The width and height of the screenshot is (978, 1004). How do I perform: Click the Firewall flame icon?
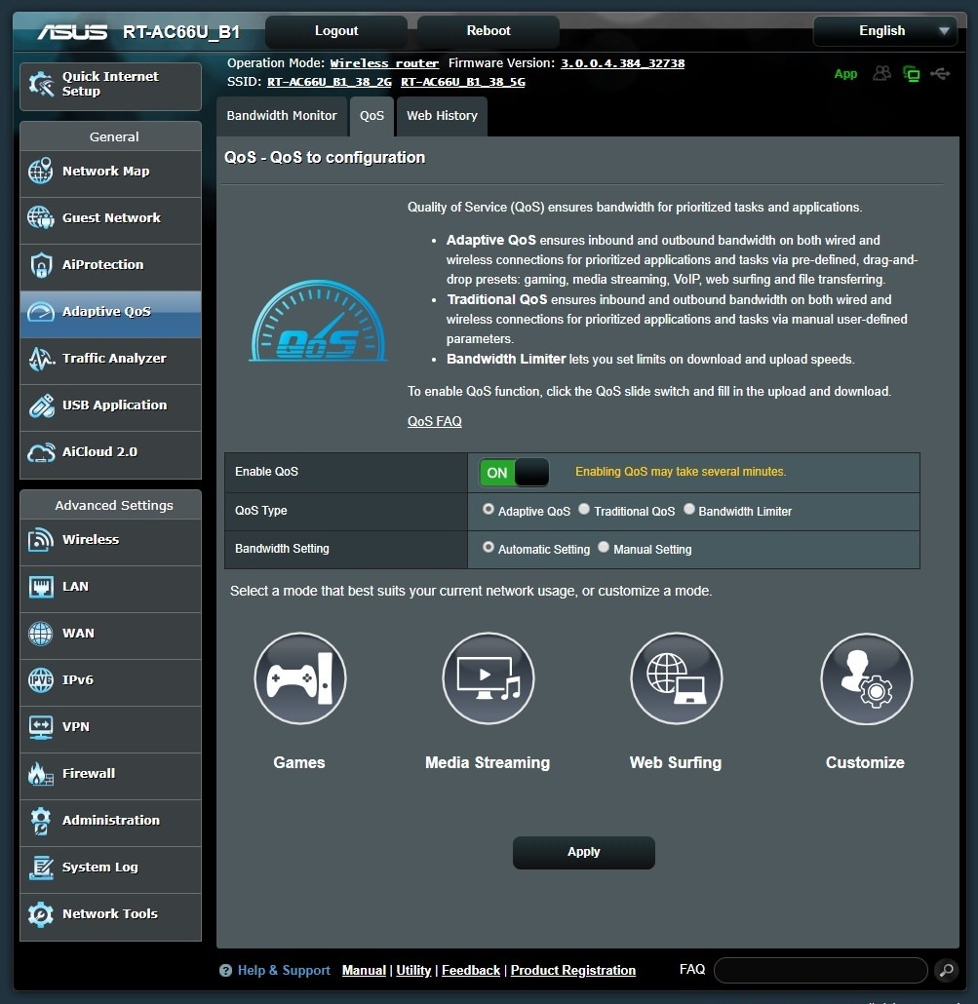tap(40, 774)
